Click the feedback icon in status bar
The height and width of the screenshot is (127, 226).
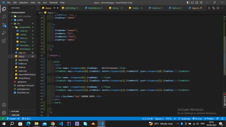217,119
